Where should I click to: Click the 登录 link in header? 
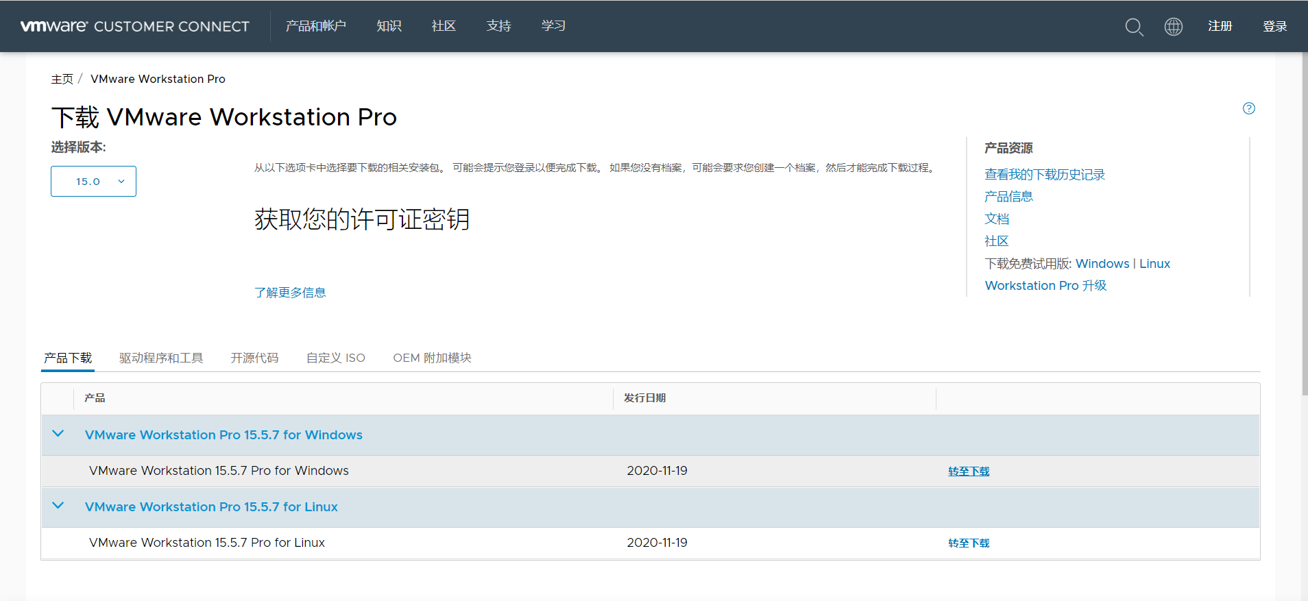pos(1275,26)
